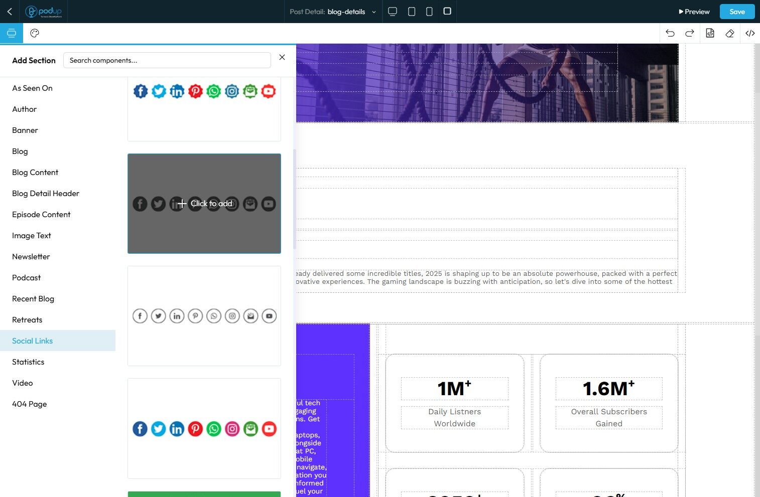Open the page Preview
Viewport: 760px width, 497px height.
(694, 12)
